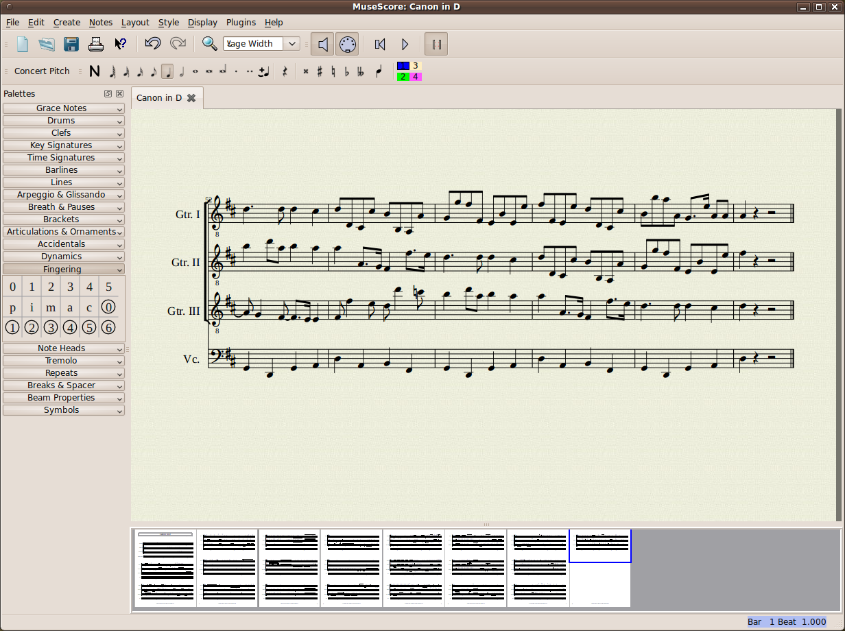Image resolution: width=845 pixels, height=631 pixels.
Task: Click the flat accidental icon
Action: tap(348, 71)
